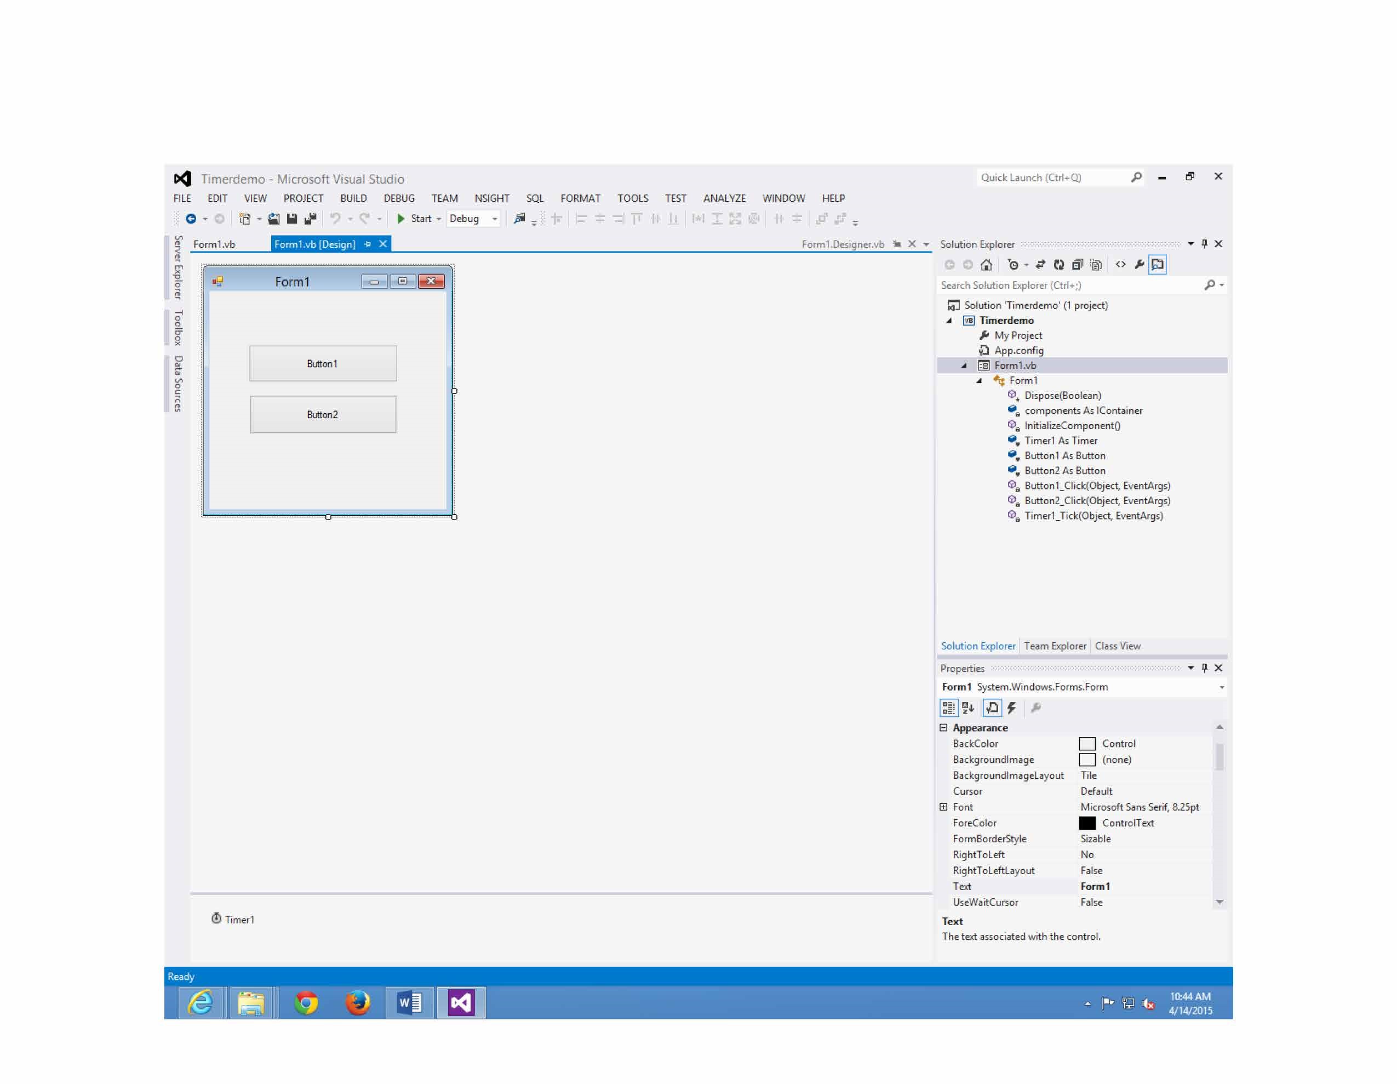The height and width of the screenshot is (1084, 1397).
Task: Show events using the lightning bolt icon
Action: (x=1011, y=708)
